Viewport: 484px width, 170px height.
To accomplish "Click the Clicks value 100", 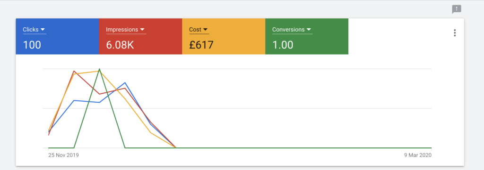I will pos(32,45).
